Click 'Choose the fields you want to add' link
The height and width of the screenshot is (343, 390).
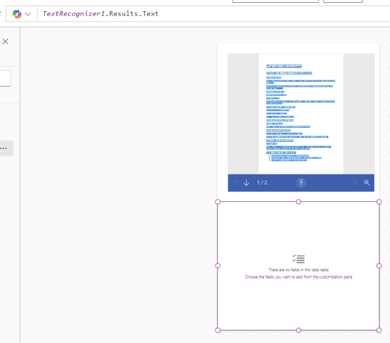298,277
